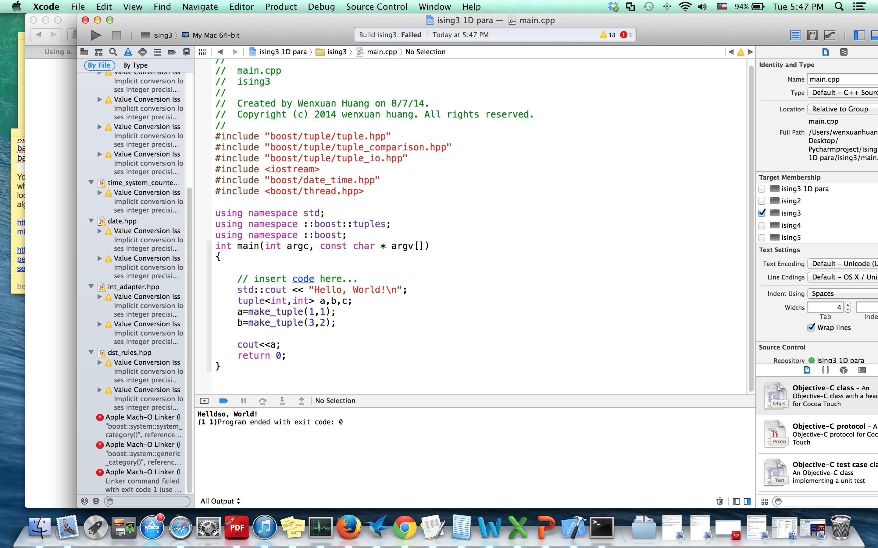878x548 pixels.
Task: Jump to the next issue arrow
Action: pos(751,52)
